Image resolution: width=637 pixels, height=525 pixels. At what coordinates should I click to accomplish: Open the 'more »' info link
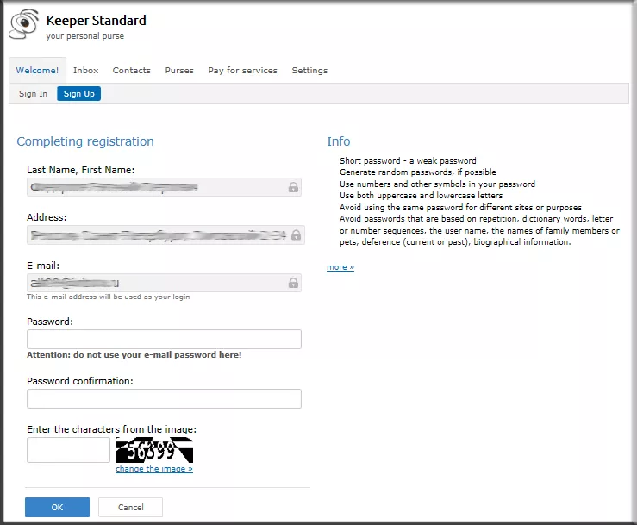tap(340, 267)
